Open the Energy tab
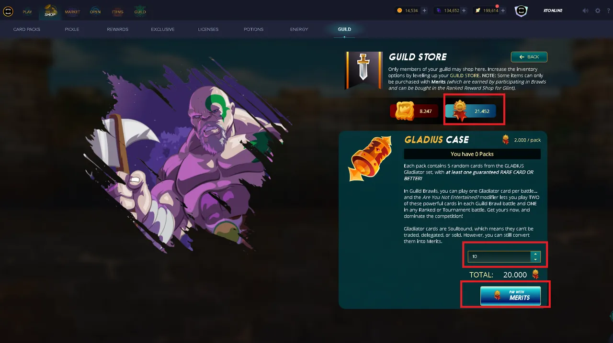 299,29
